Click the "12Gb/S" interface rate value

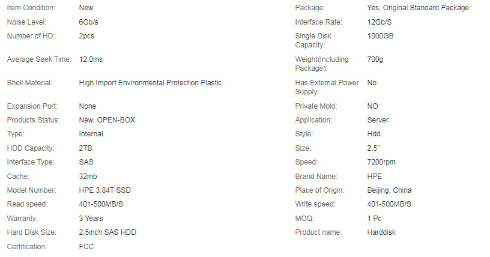(x=381, y=22)
